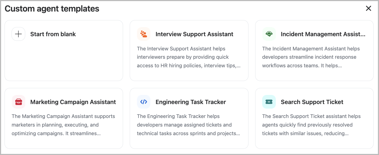Image resolution: width=379 pixels, height=155 pixels.
Task: Open the Interview Support Assistant title
Action: [194, 34]
